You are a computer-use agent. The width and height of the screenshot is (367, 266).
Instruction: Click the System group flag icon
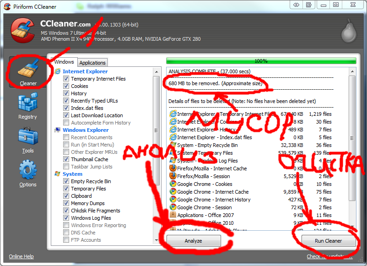tap(58, 174)
